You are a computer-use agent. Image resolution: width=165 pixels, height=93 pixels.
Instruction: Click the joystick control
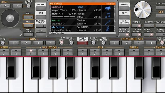10,18
